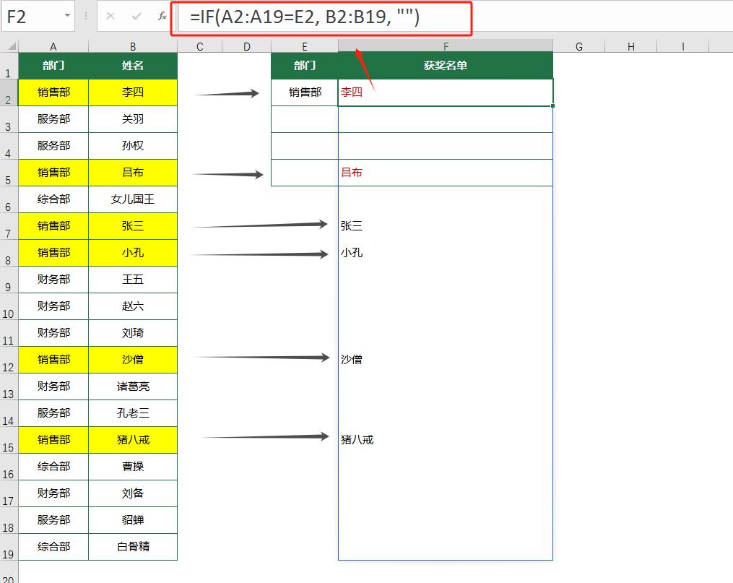Click the cancel (X) formula icon
The image size is (733, 583).
tap(110, 17)
